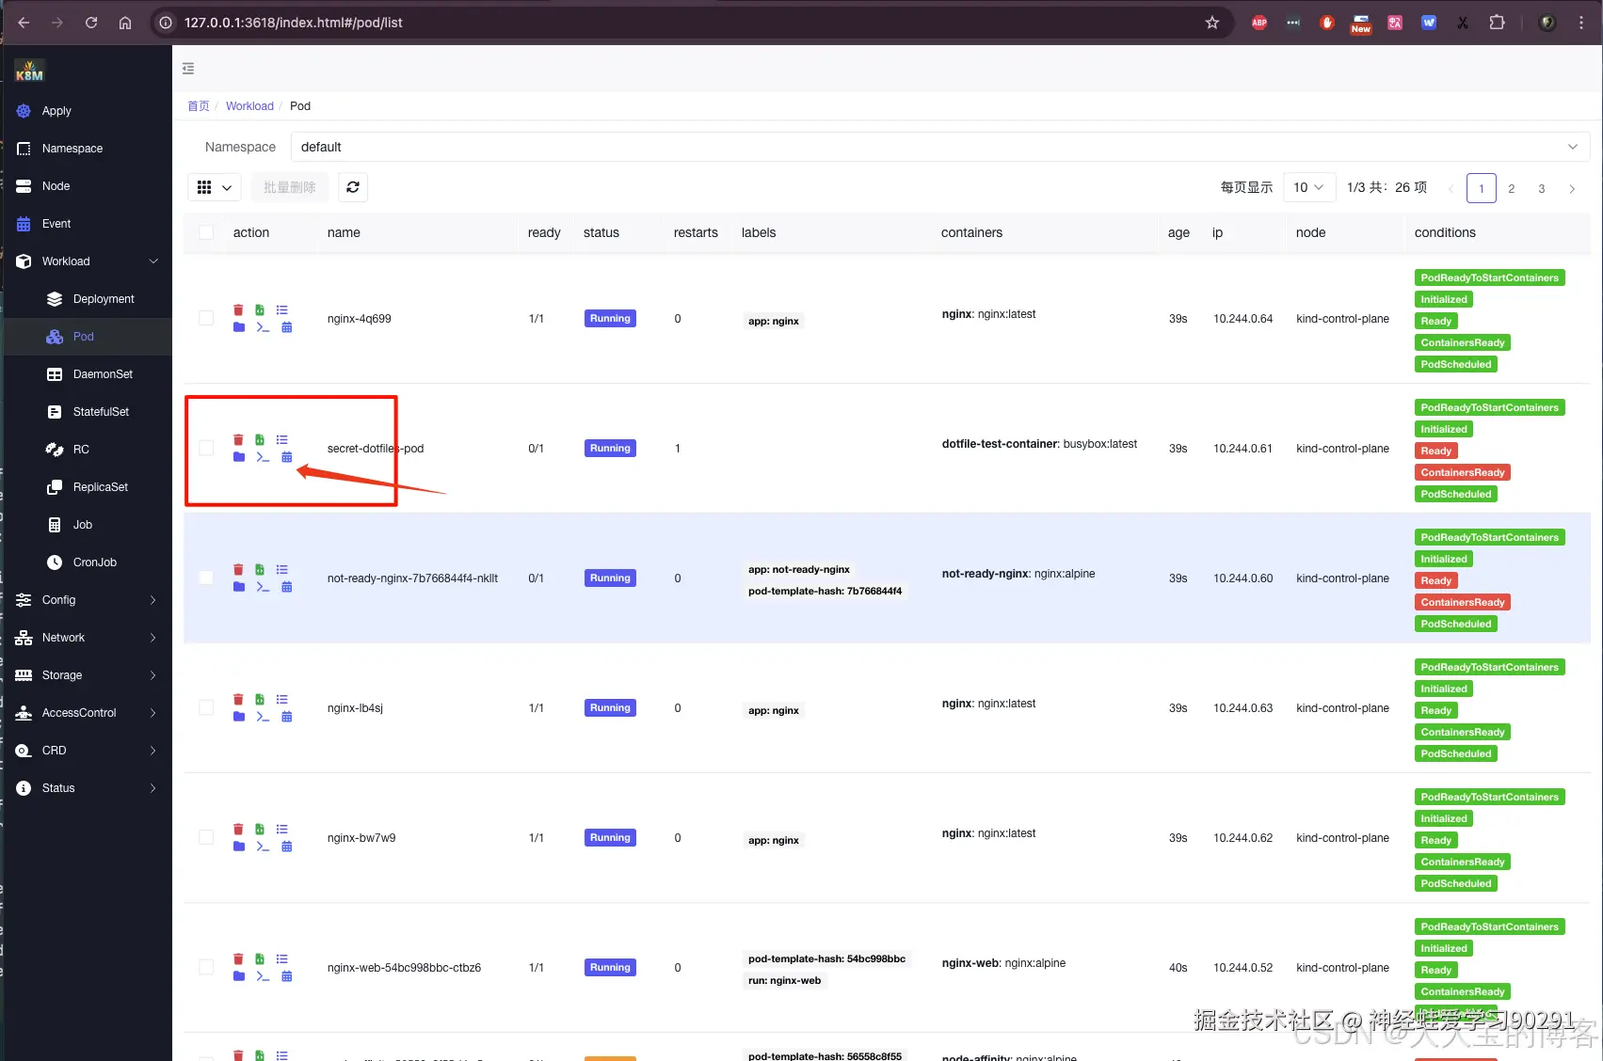Open folder icon for nginx-4q699 pod
Screen dimensions: 1603x1061
(239, 327)
